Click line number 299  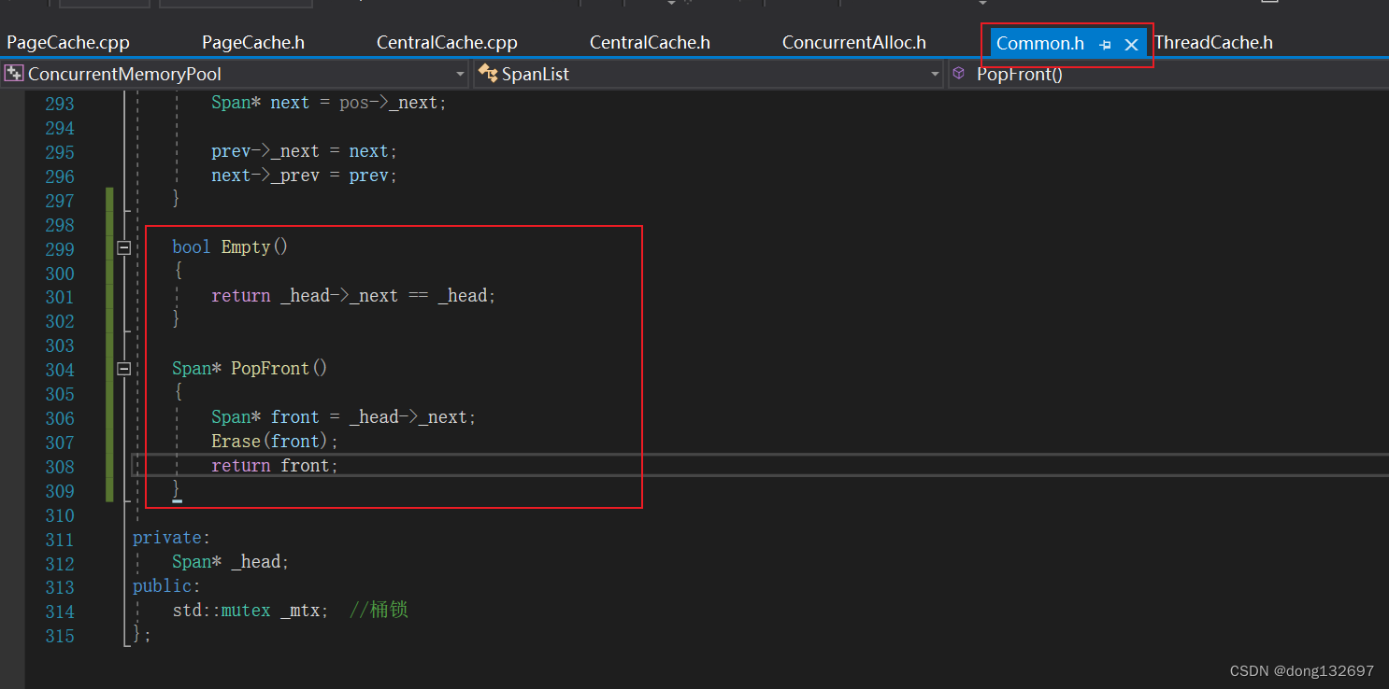[60, 249]
